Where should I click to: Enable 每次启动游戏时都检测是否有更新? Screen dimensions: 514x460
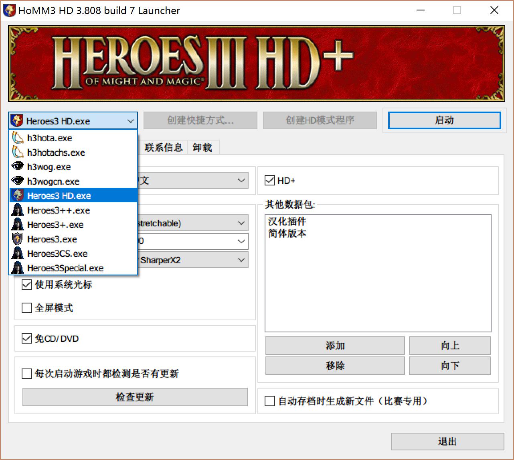click(x=27, y=374)
